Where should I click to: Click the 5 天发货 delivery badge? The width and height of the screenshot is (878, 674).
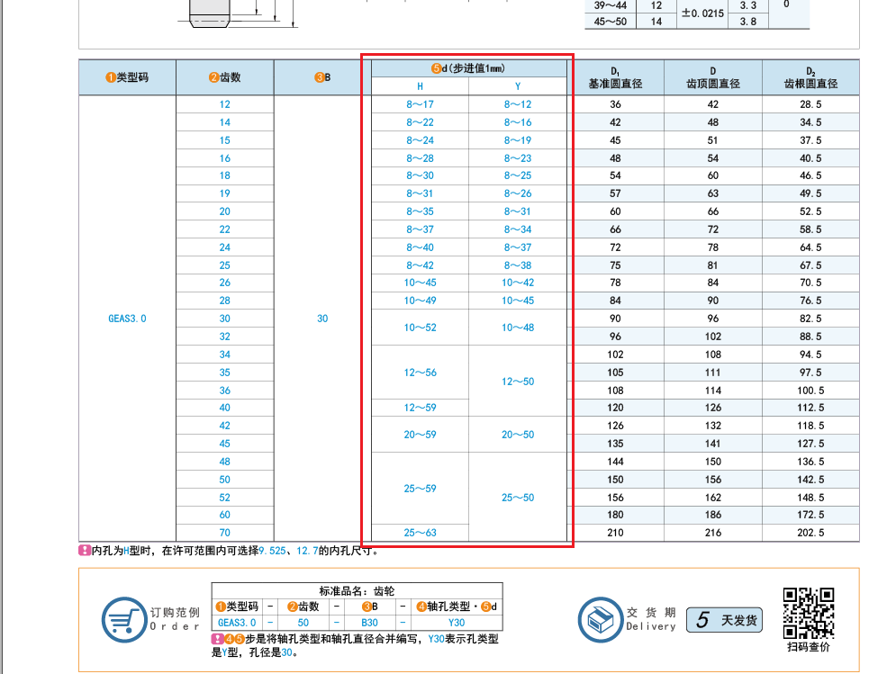tap(724, 620)
